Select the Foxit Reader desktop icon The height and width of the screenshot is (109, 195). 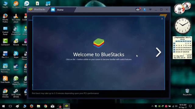point(5,79)
